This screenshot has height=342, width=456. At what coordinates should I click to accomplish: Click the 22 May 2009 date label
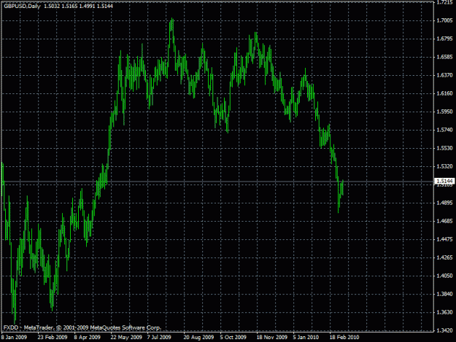(126, 338)
